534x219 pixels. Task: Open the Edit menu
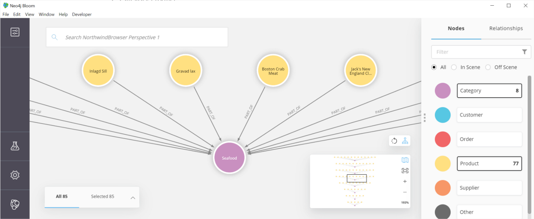[x=17, y=15]
